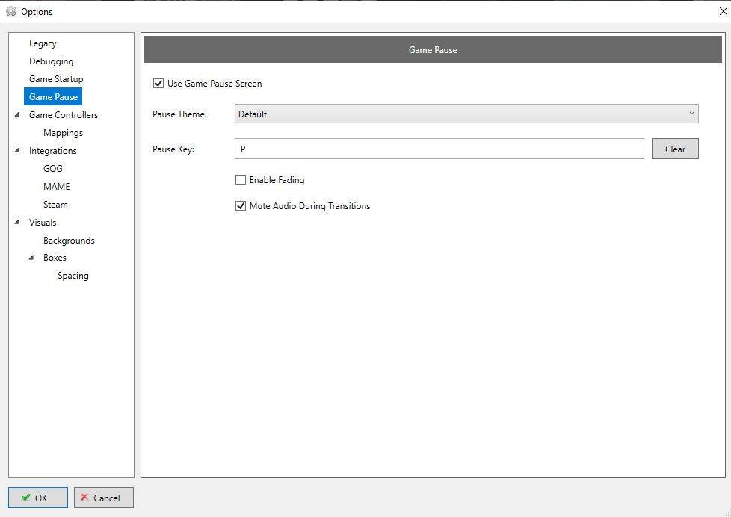Image resolution: width=731 pixels, height=517 pixels.
Task: Select GOG integration settings
Action: click(52, 169)
